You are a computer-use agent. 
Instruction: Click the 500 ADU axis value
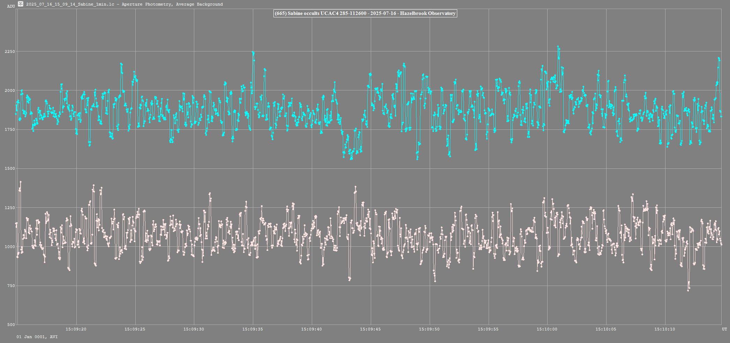coord(11,325)
